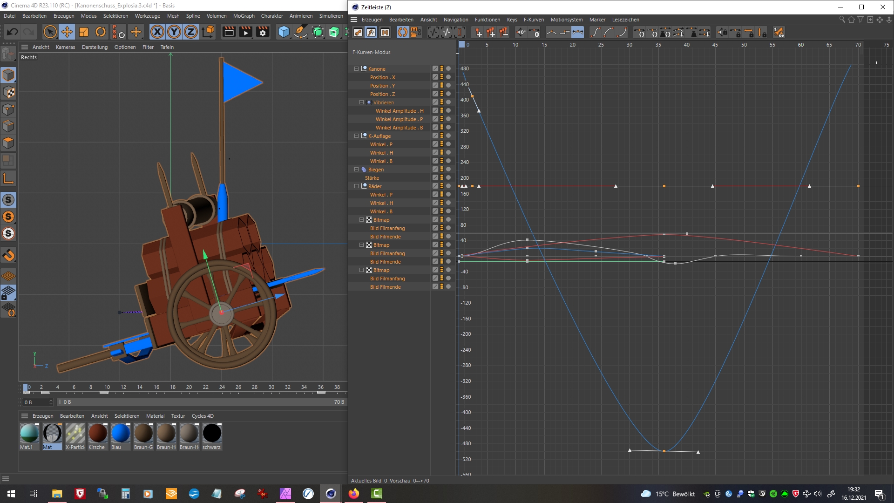Collapse the Biegen track group
Image resolution: width=894 pixels, height=503 pixels.
click(356, 170)
